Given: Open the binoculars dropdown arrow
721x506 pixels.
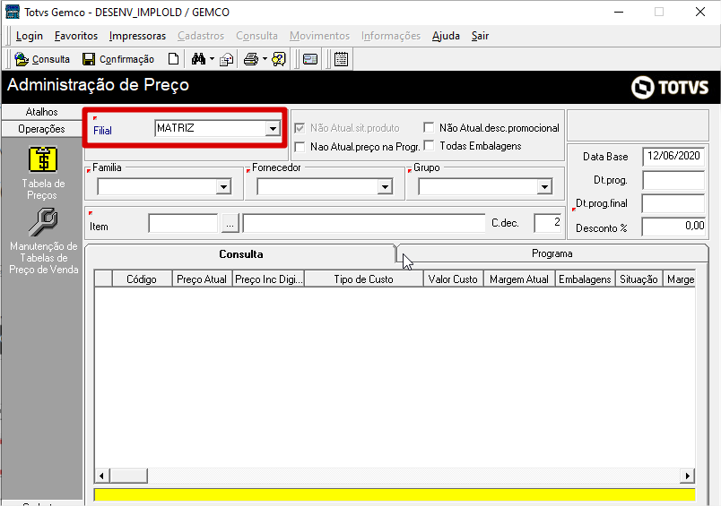Looking at the screenshot, I should [x=212, y=59].
